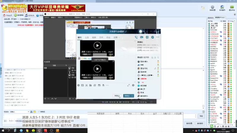Move scene up in OBS scenes panel
This screenshot has width=237, height=133.
point(52,99)
